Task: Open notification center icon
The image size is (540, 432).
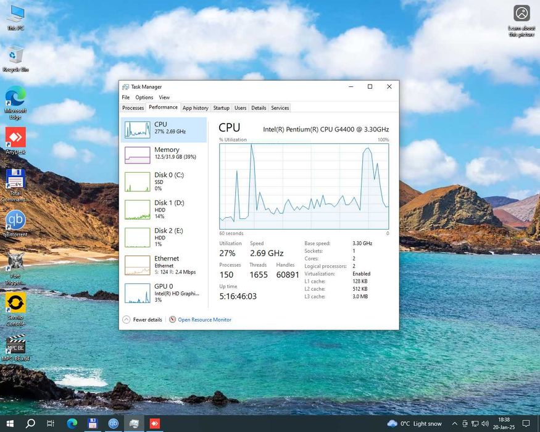Action: [526, 424]
